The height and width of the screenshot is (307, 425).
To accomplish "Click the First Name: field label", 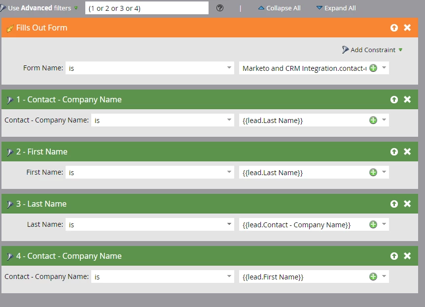I will 45,172.
